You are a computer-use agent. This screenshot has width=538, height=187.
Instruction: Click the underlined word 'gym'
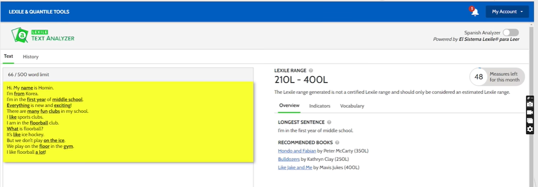(69, 146)
